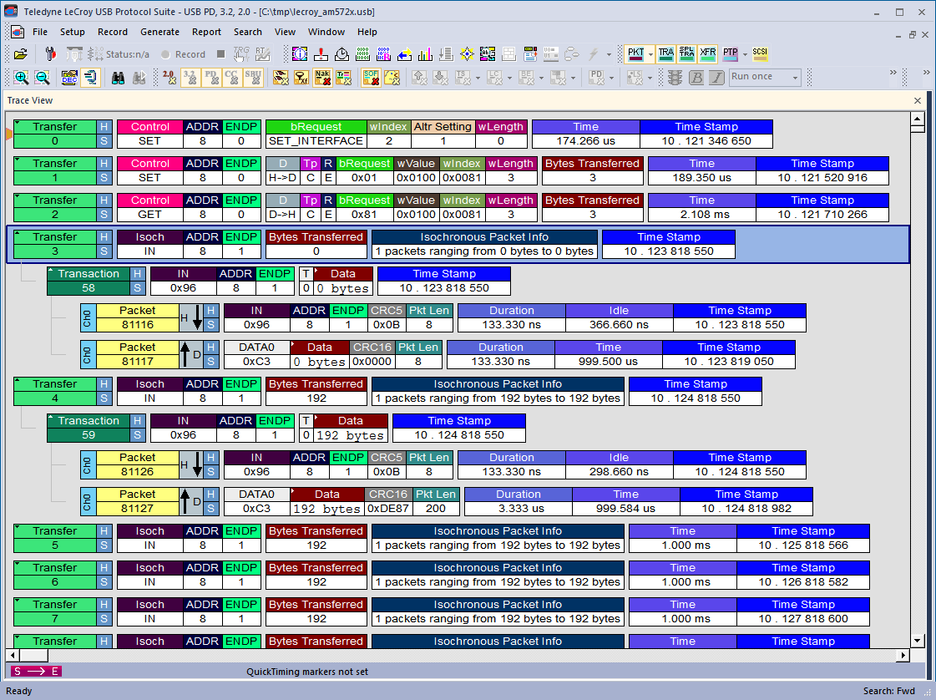Click scroll down arrow of trace view
This screenshot has height=700, width=936.
coord(918,641)
